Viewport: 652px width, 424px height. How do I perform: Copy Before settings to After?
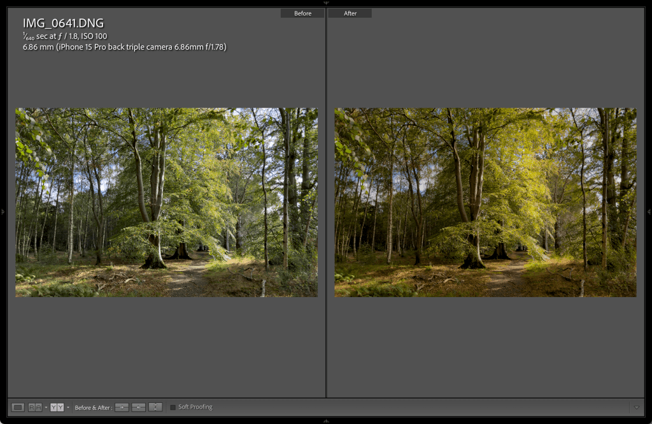(x=122, y=407)
